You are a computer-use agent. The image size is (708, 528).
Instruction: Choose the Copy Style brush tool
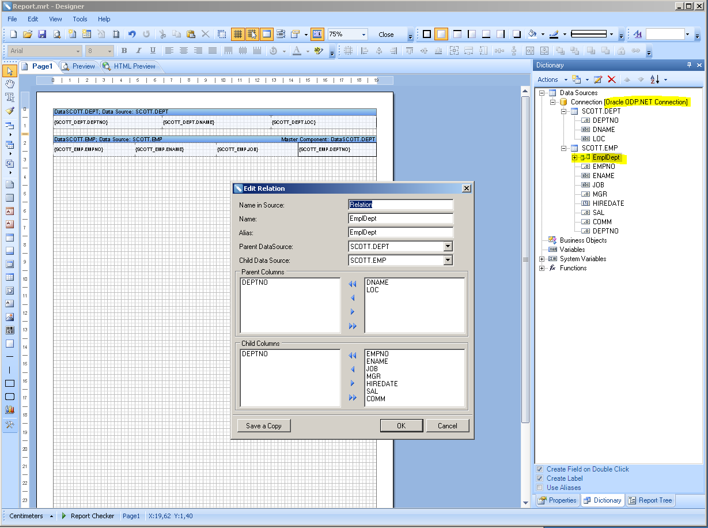click(x=10, y=111)
